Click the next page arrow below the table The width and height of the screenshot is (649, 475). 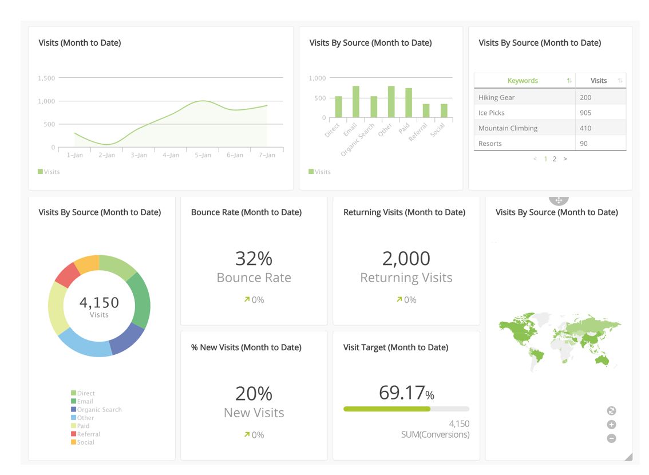[x=565, y=159]
